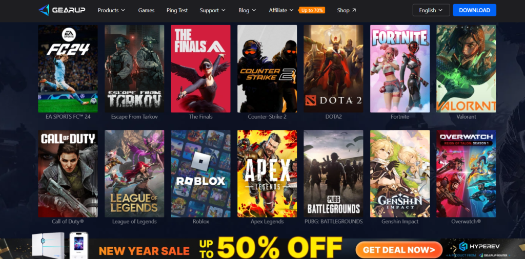Click the GearUP logo icon

click(x=44, y=10)
